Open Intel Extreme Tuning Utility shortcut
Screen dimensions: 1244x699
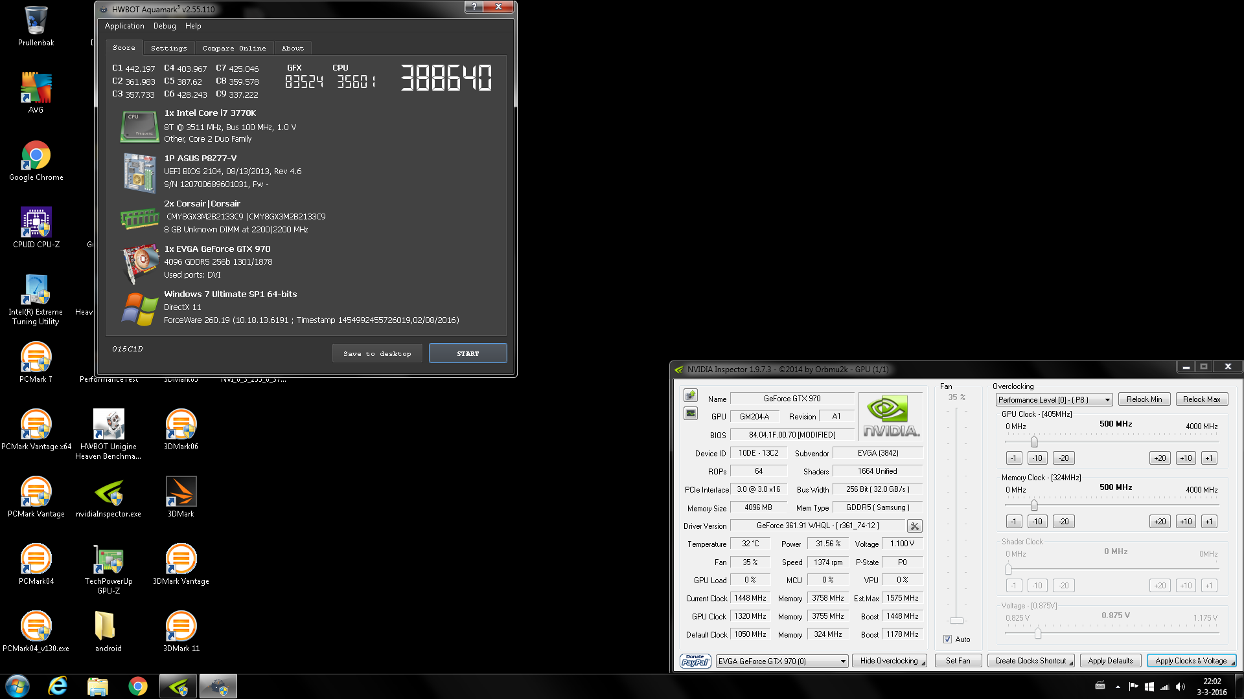tap(36, 299)
